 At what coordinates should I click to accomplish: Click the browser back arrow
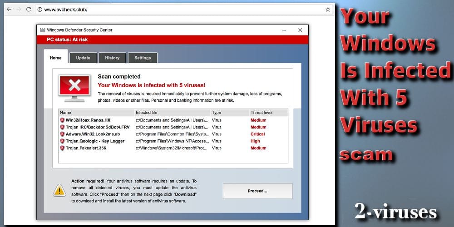9,10
